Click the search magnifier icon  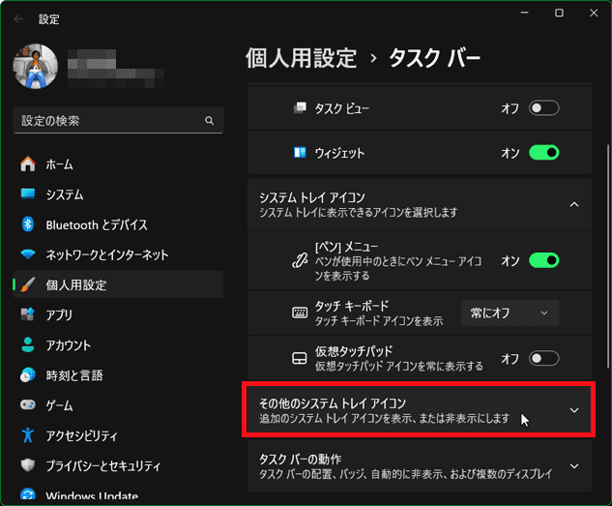coord(209,121)
